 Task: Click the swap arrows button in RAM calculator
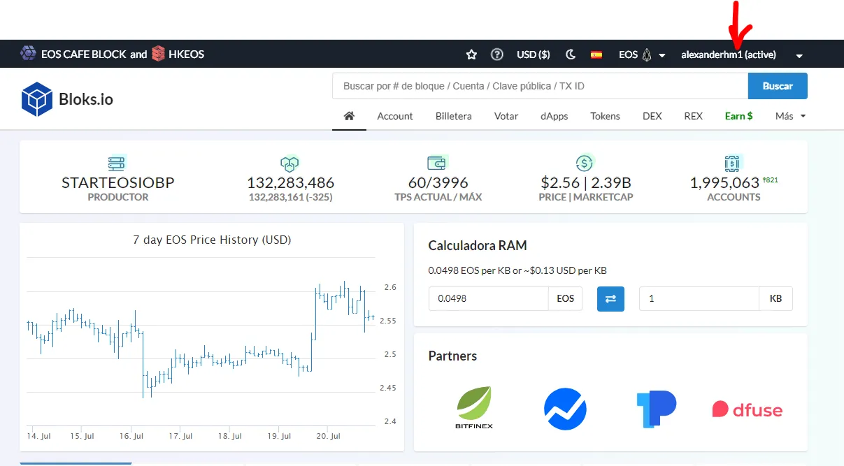tap(610, 298)
